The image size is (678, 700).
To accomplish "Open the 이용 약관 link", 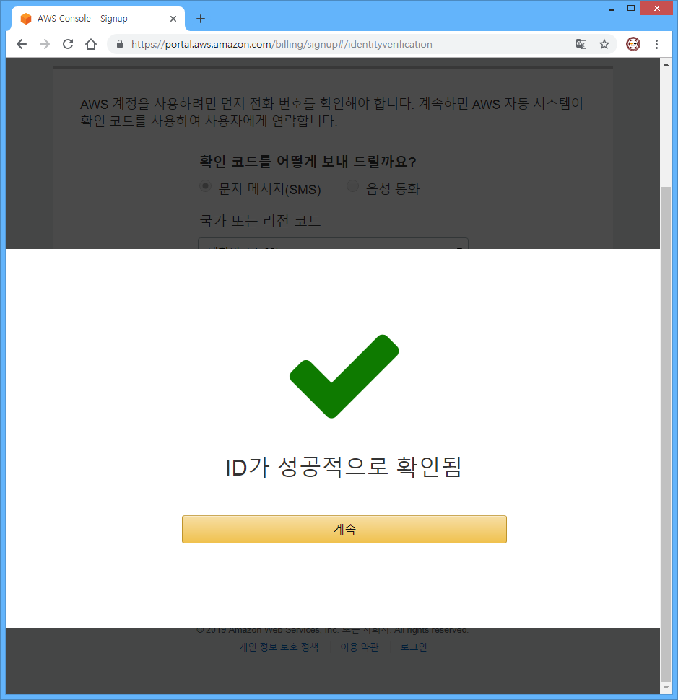I will coord(360,647).
